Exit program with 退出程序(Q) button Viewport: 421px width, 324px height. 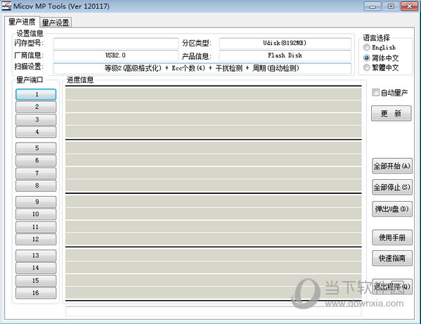[x=392, y=287]
